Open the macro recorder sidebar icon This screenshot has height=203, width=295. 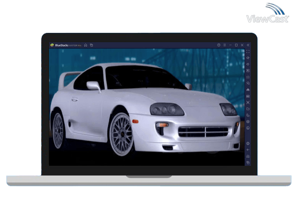point(248,96)
